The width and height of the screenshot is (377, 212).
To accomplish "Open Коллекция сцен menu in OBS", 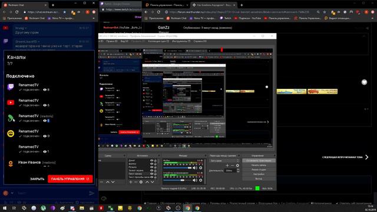I will click(158, 41).
